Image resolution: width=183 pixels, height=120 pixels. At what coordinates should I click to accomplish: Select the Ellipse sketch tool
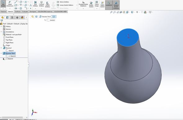26,5
